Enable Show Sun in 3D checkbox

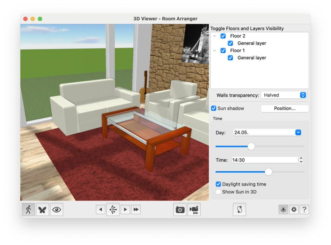218,192
